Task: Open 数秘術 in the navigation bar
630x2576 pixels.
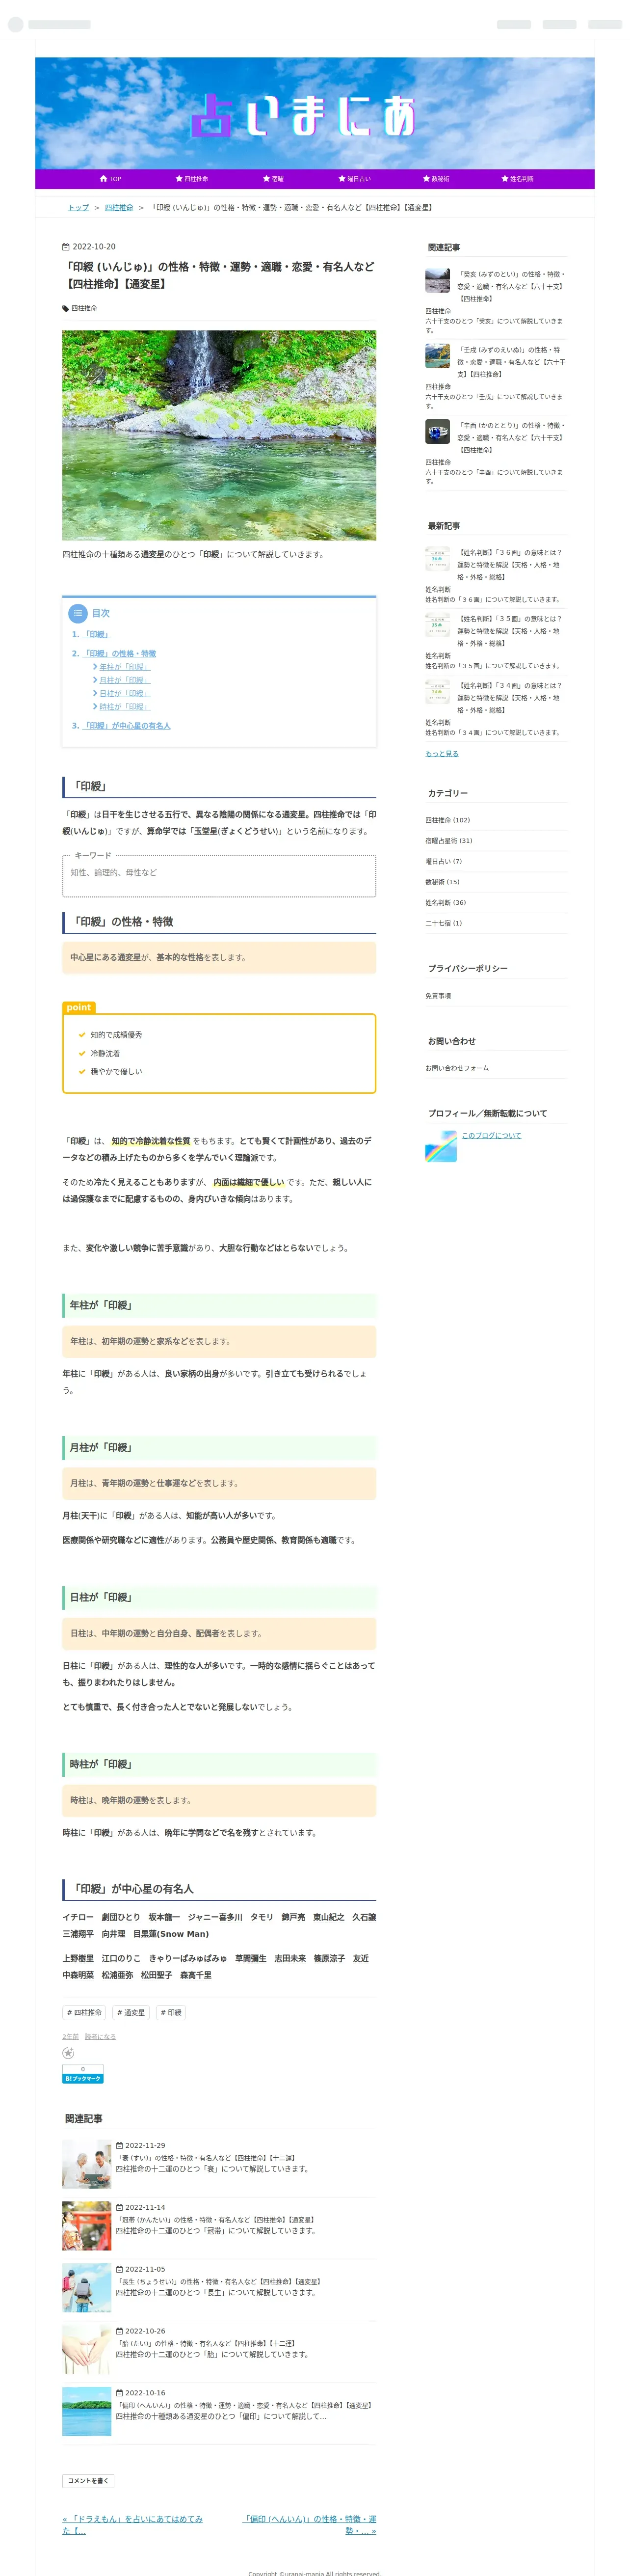Action: [x=435, y=179]
